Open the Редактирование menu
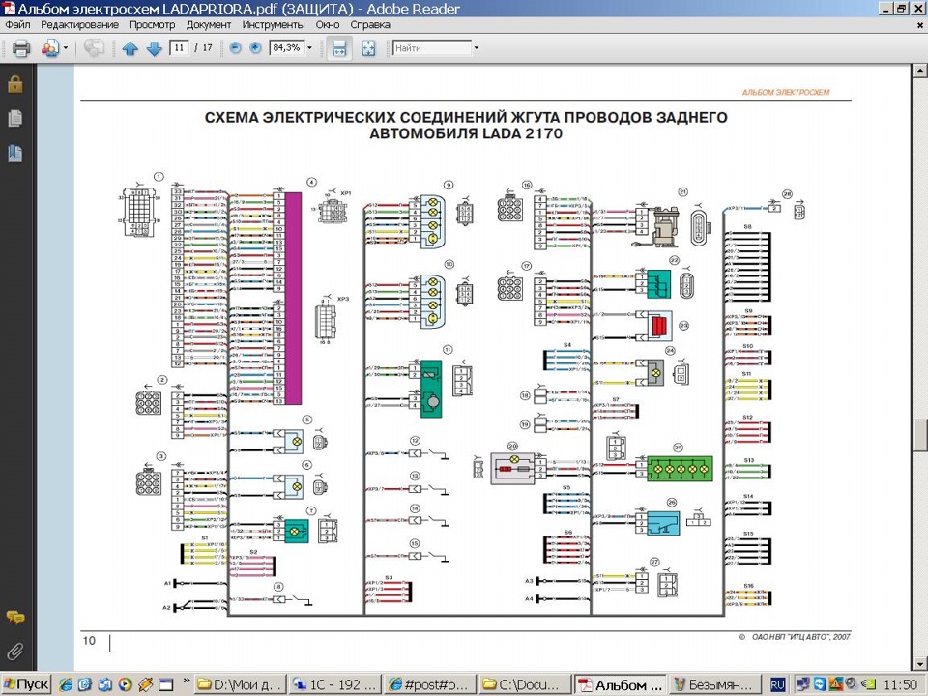 click(79, 25)
